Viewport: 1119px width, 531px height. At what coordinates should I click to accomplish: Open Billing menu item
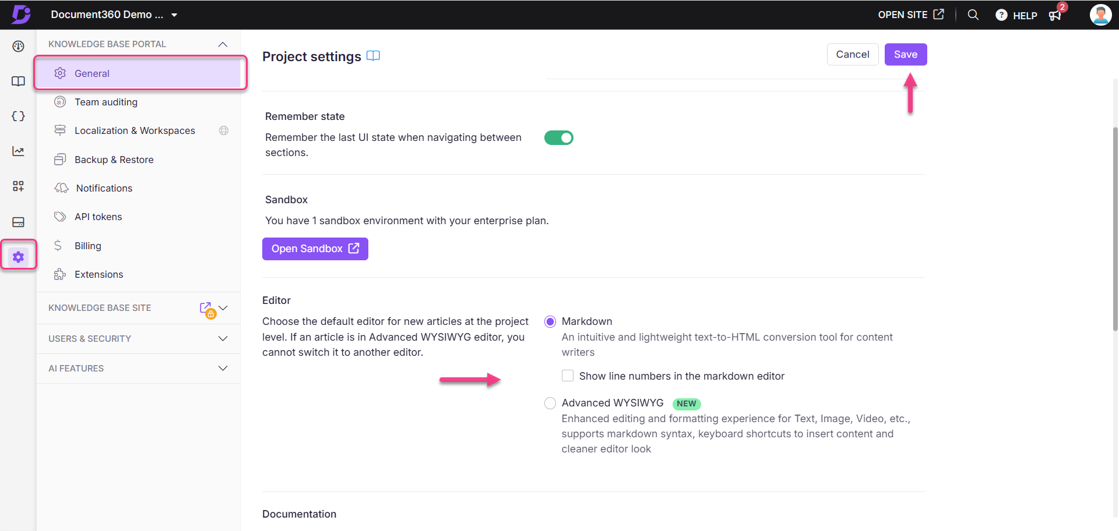(x=138, y=246)
